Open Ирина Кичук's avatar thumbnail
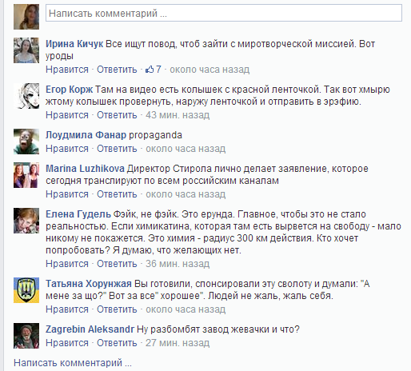 click(x=26, y=50)
